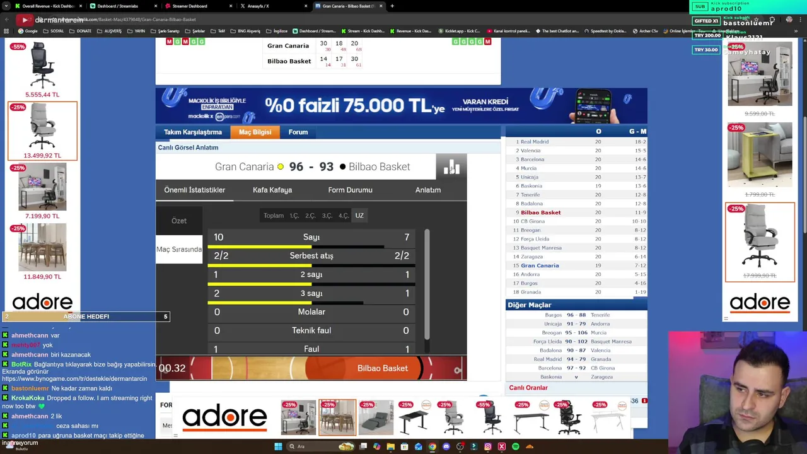
Task: Open Bilbao Basket standings link
Action: pyautogui.click(x=540, y=212)
